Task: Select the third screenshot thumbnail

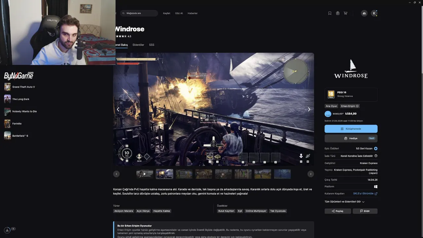Action: 184,174
